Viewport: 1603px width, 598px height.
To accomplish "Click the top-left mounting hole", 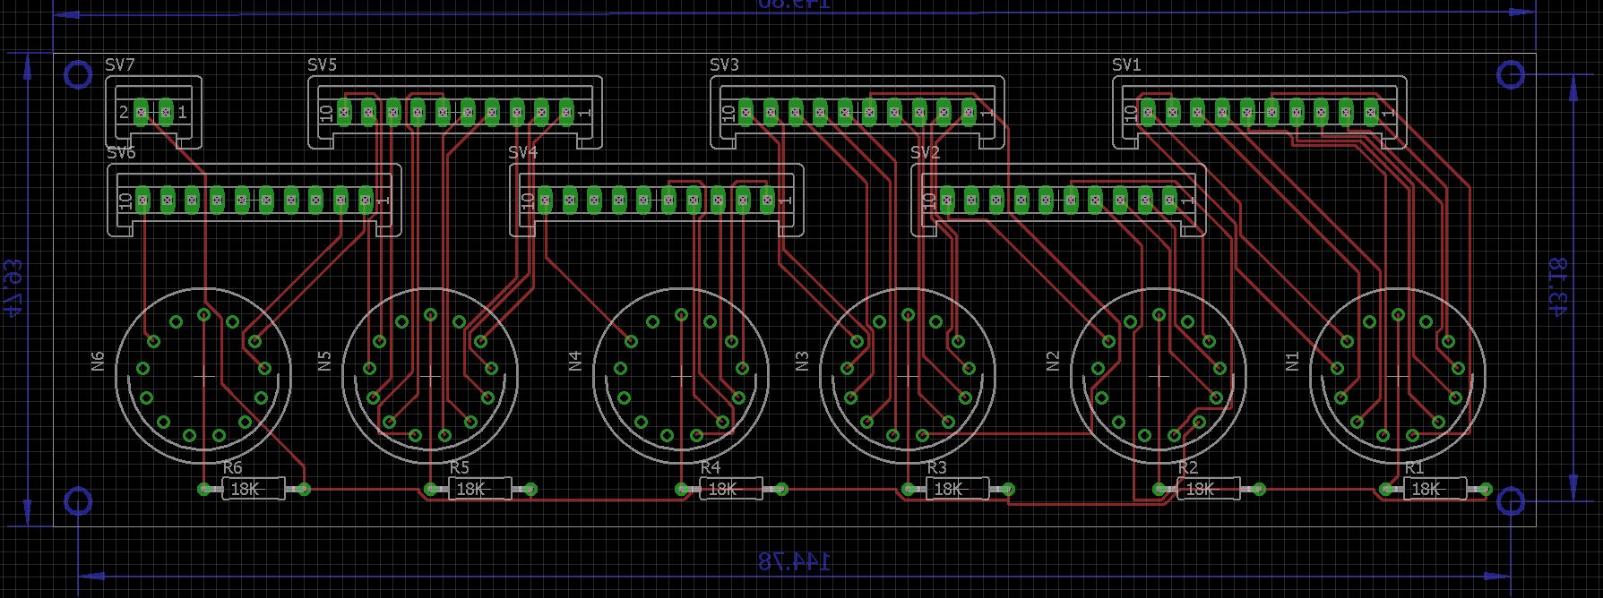I will [78, 74].
